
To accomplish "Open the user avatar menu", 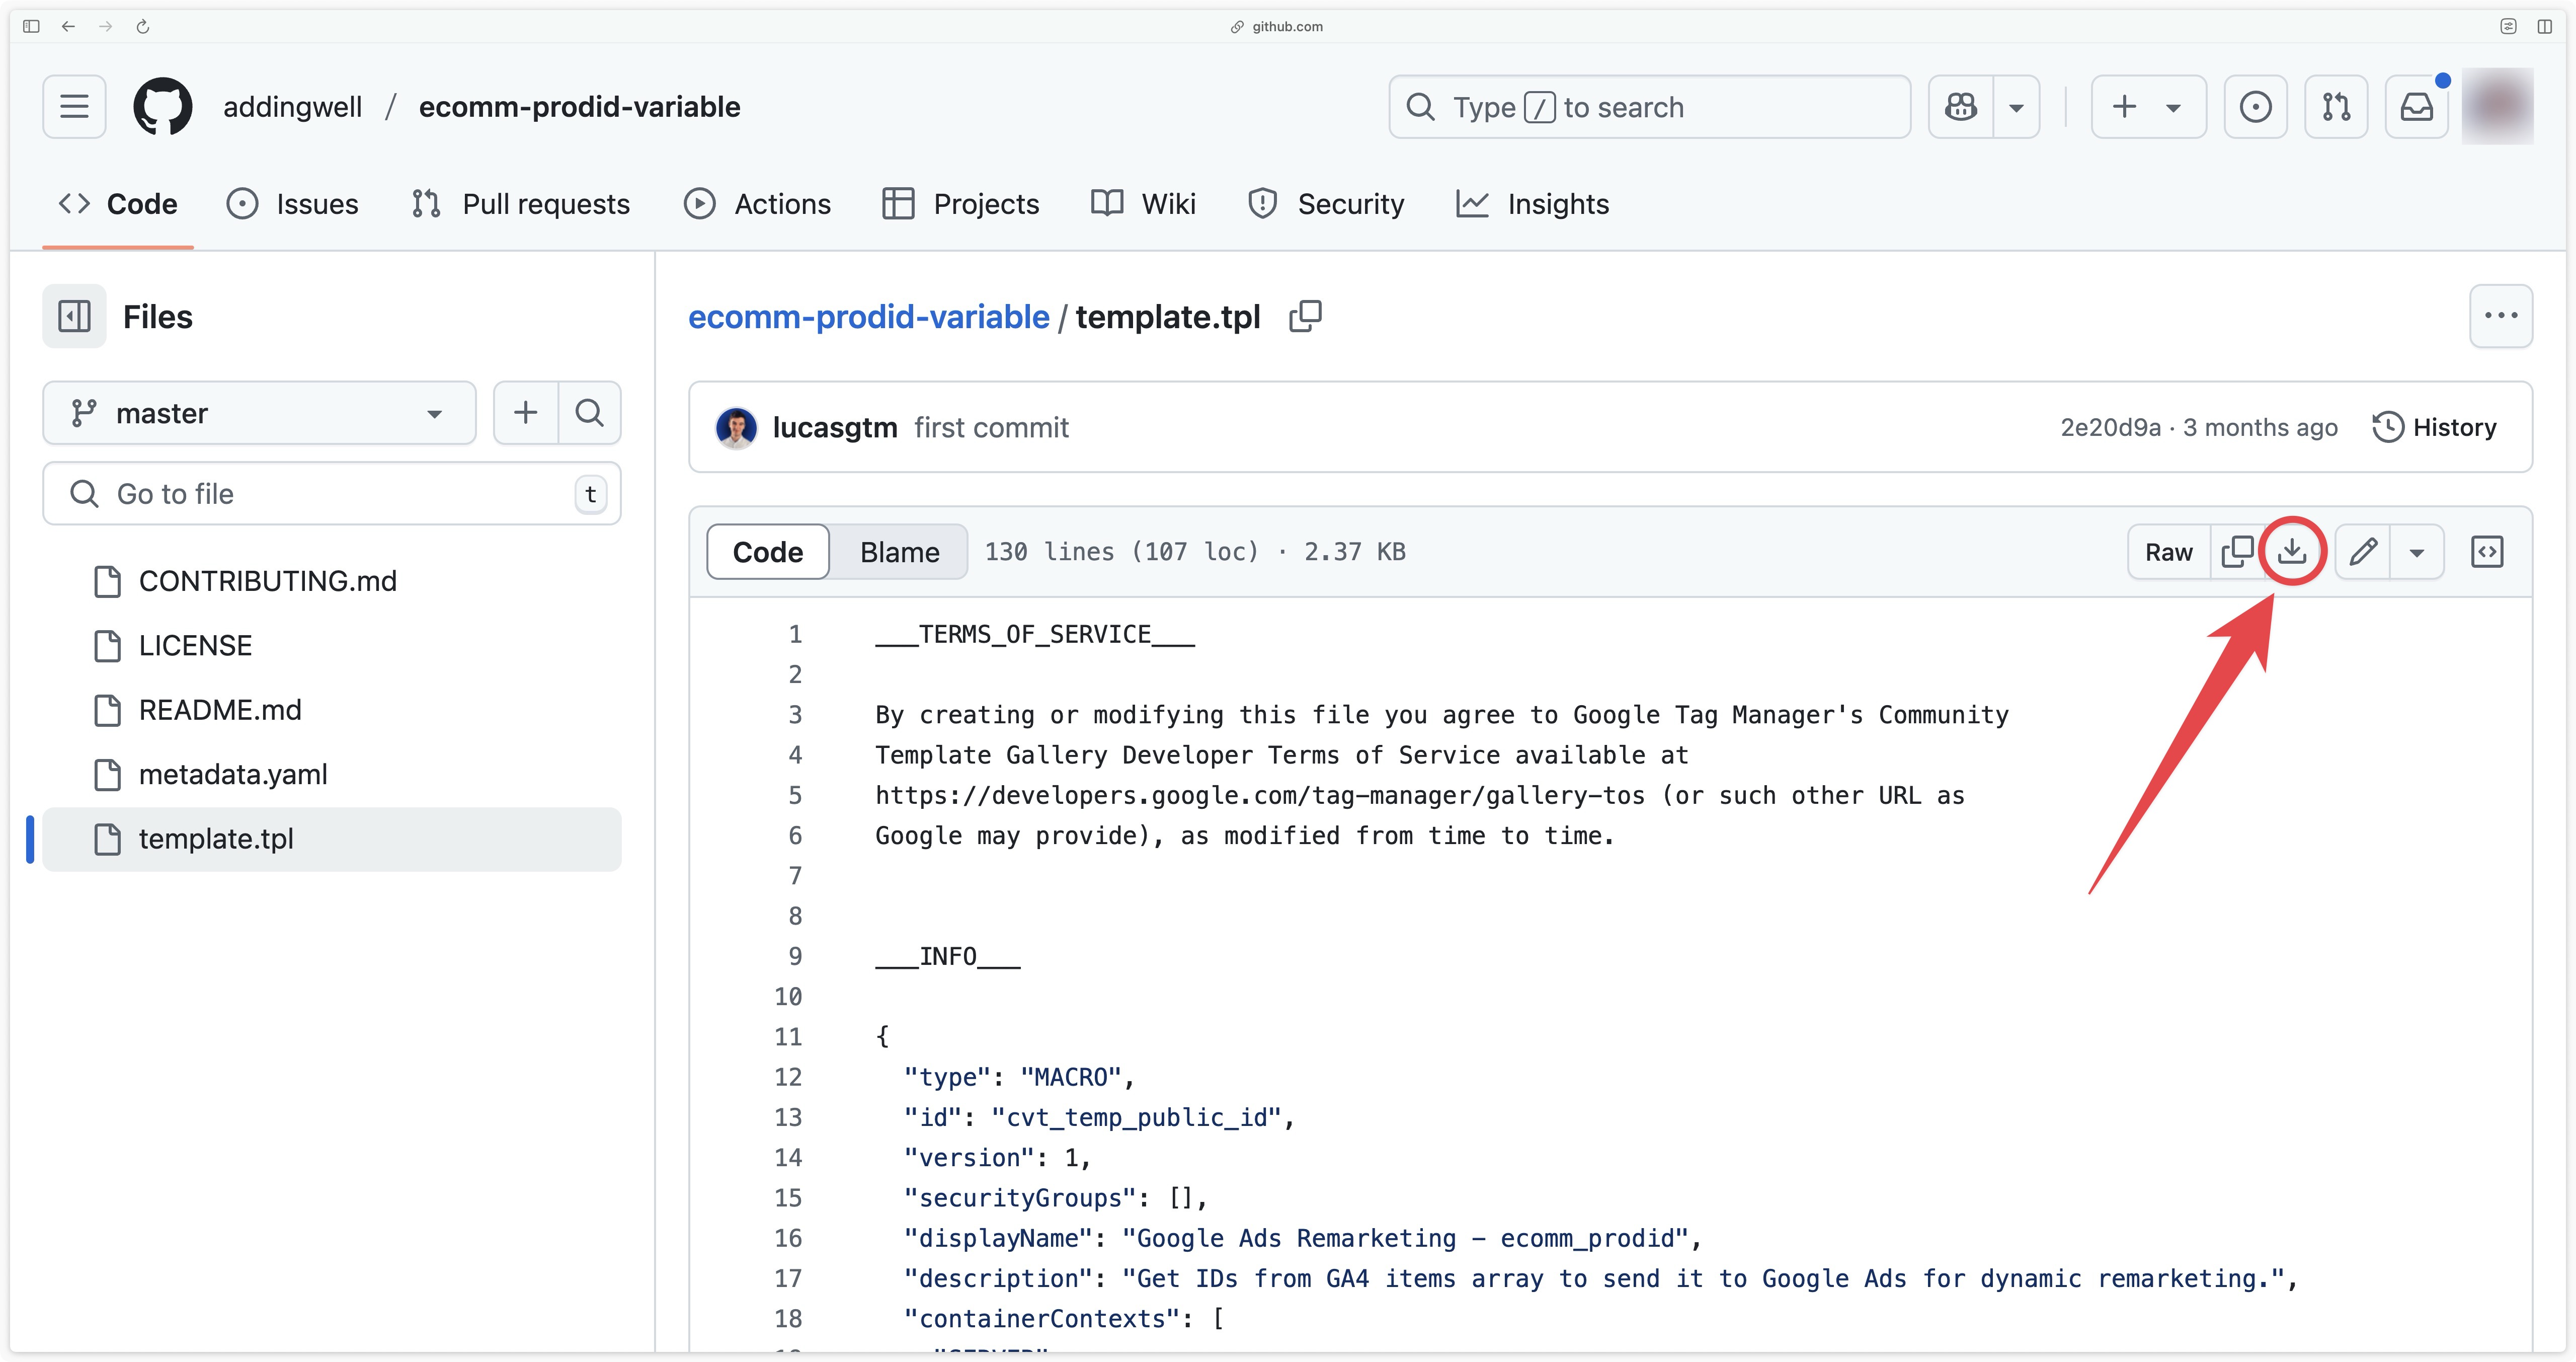I will (x=2497, y=106).
